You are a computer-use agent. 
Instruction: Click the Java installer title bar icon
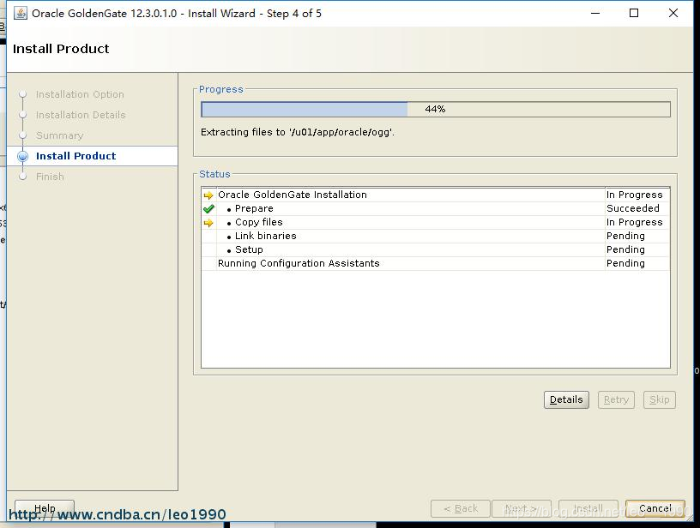coord(20,14)
